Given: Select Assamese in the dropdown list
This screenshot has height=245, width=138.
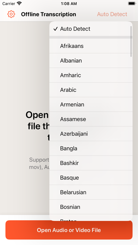Looking at the screenshot, I should 91,119.
